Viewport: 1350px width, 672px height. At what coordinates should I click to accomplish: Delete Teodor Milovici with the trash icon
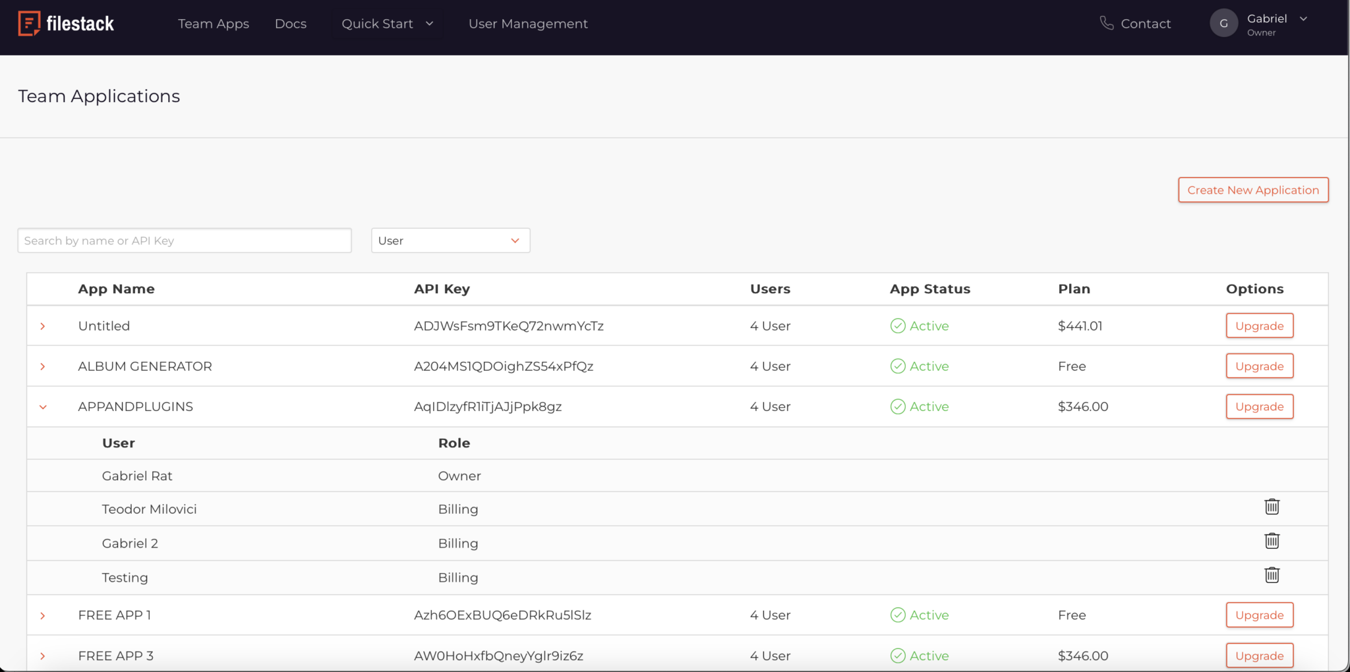1272,507
